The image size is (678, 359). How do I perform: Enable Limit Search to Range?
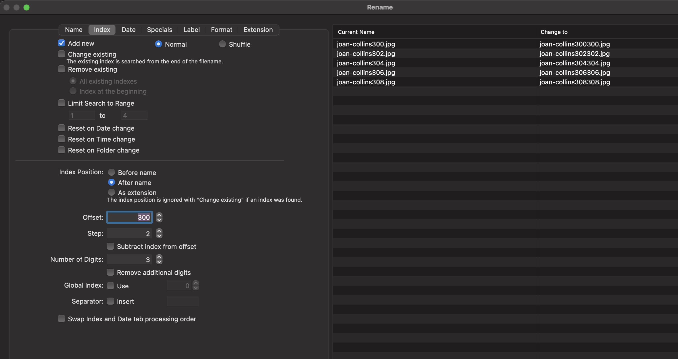tap(61, 103)
